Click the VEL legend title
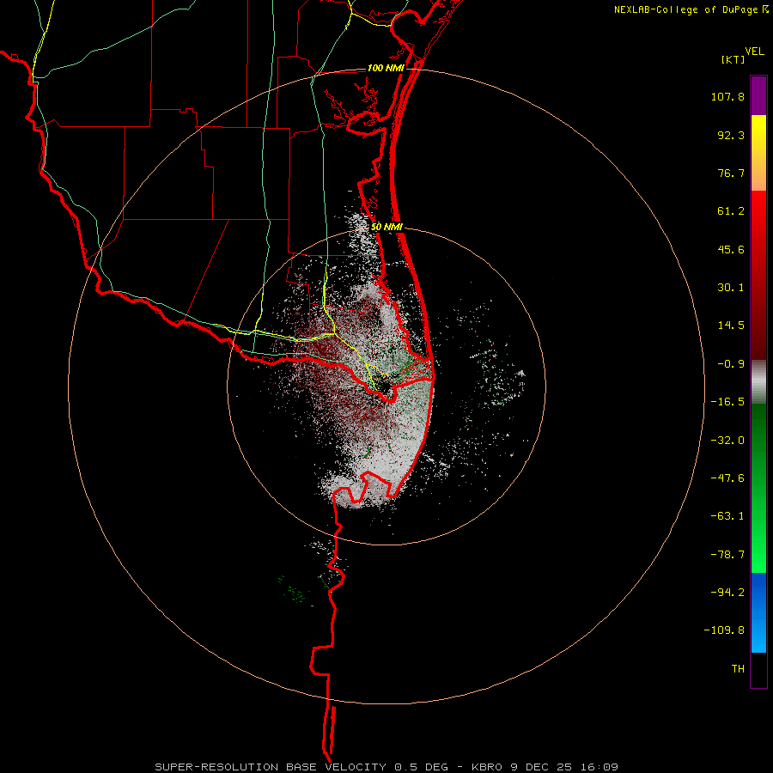 pyautogui.click(x=754, y=52)
